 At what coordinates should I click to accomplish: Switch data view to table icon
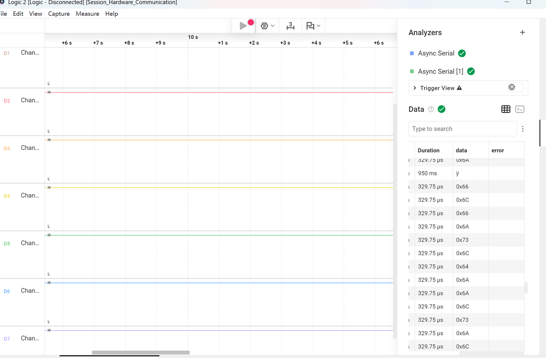point(506,109)
